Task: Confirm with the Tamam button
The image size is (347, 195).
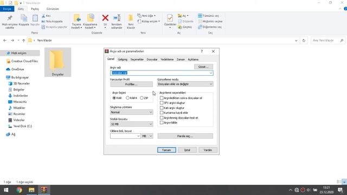Action: (x=166, y=150)
